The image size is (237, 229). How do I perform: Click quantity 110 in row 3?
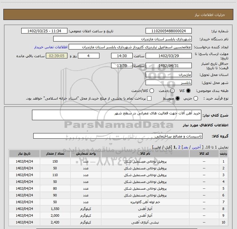click(x=55, y=175)
